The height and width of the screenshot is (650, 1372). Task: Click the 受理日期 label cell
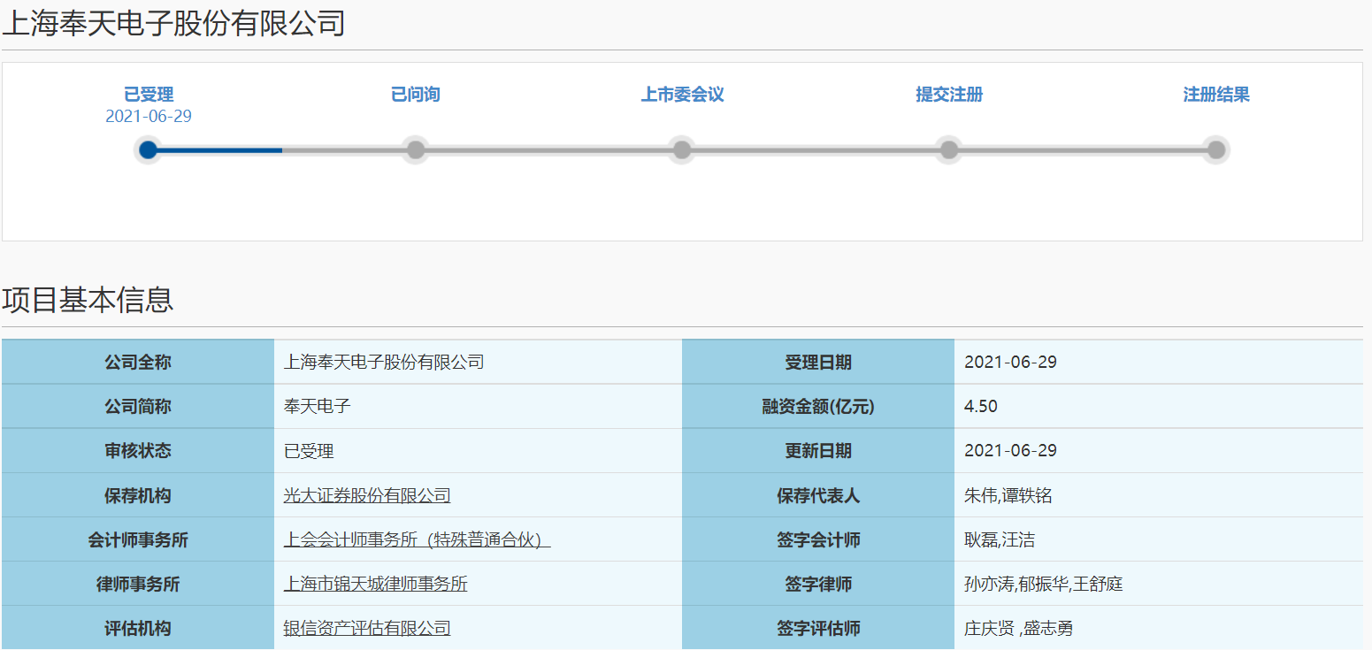[818, 363]
